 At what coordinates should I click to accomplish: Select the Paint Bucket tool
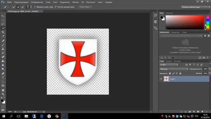click(x=3, y=61)
